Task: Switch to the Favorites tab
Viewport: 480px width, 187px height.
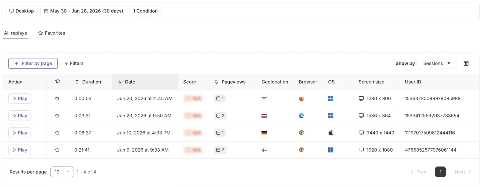Action: click(51, 33)
